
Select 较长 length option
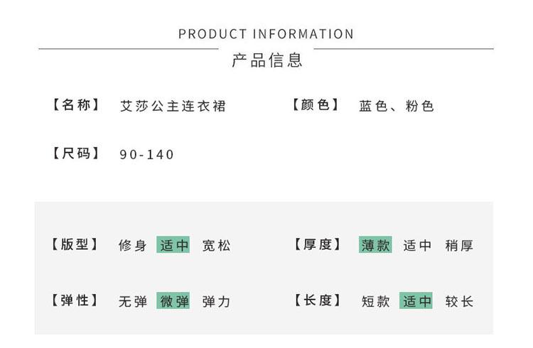(459, 301)
